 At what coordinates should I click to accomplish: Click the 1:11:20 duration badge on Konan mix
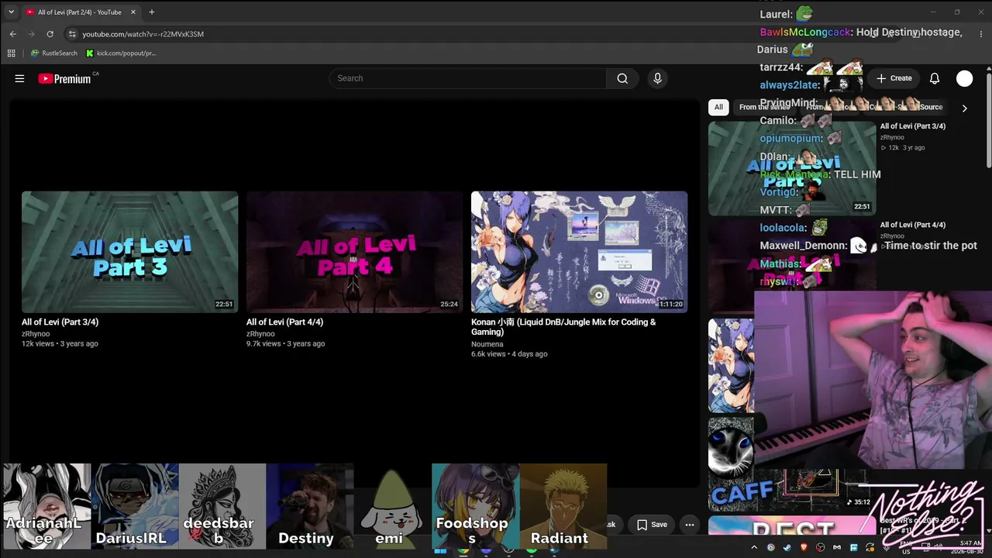pyautogui.click(x=671, y=305)
